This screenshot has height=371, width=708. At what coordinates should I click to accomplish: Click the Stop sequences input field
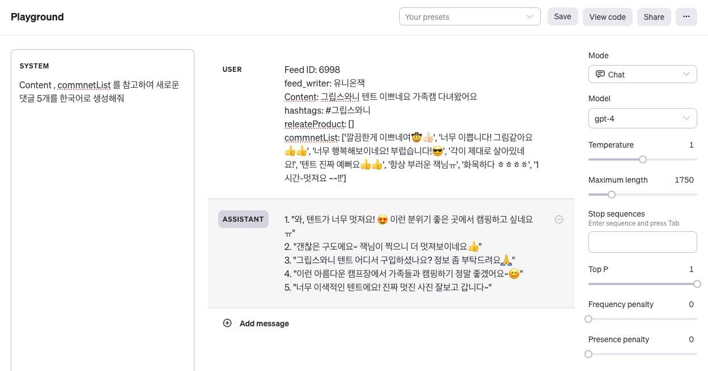(643, 242)
